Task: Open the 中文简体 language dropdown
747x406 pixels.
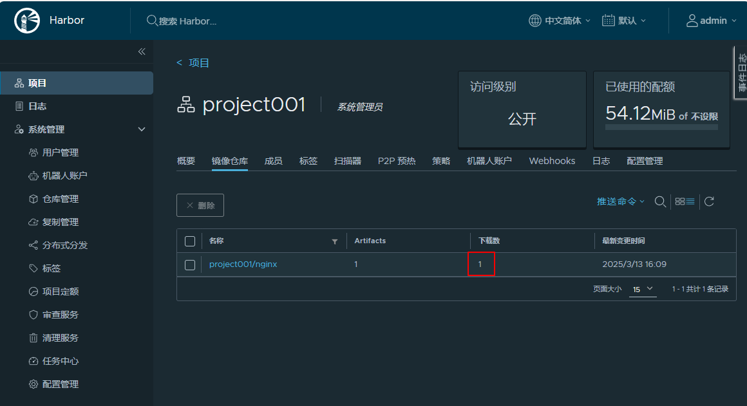Action: click(x=560, y=21)
